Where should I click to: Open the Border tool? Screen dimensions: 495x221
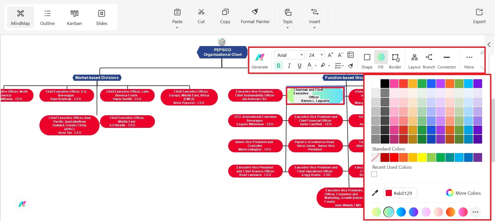point(395,61)
